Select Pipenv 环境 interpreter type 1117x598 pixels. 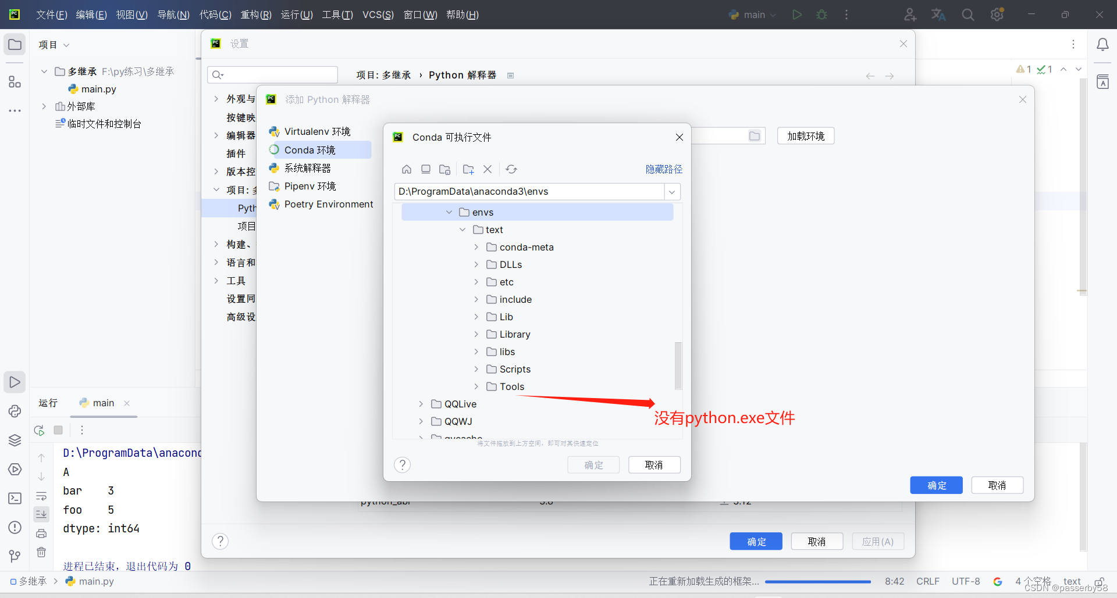coord(310,186)
